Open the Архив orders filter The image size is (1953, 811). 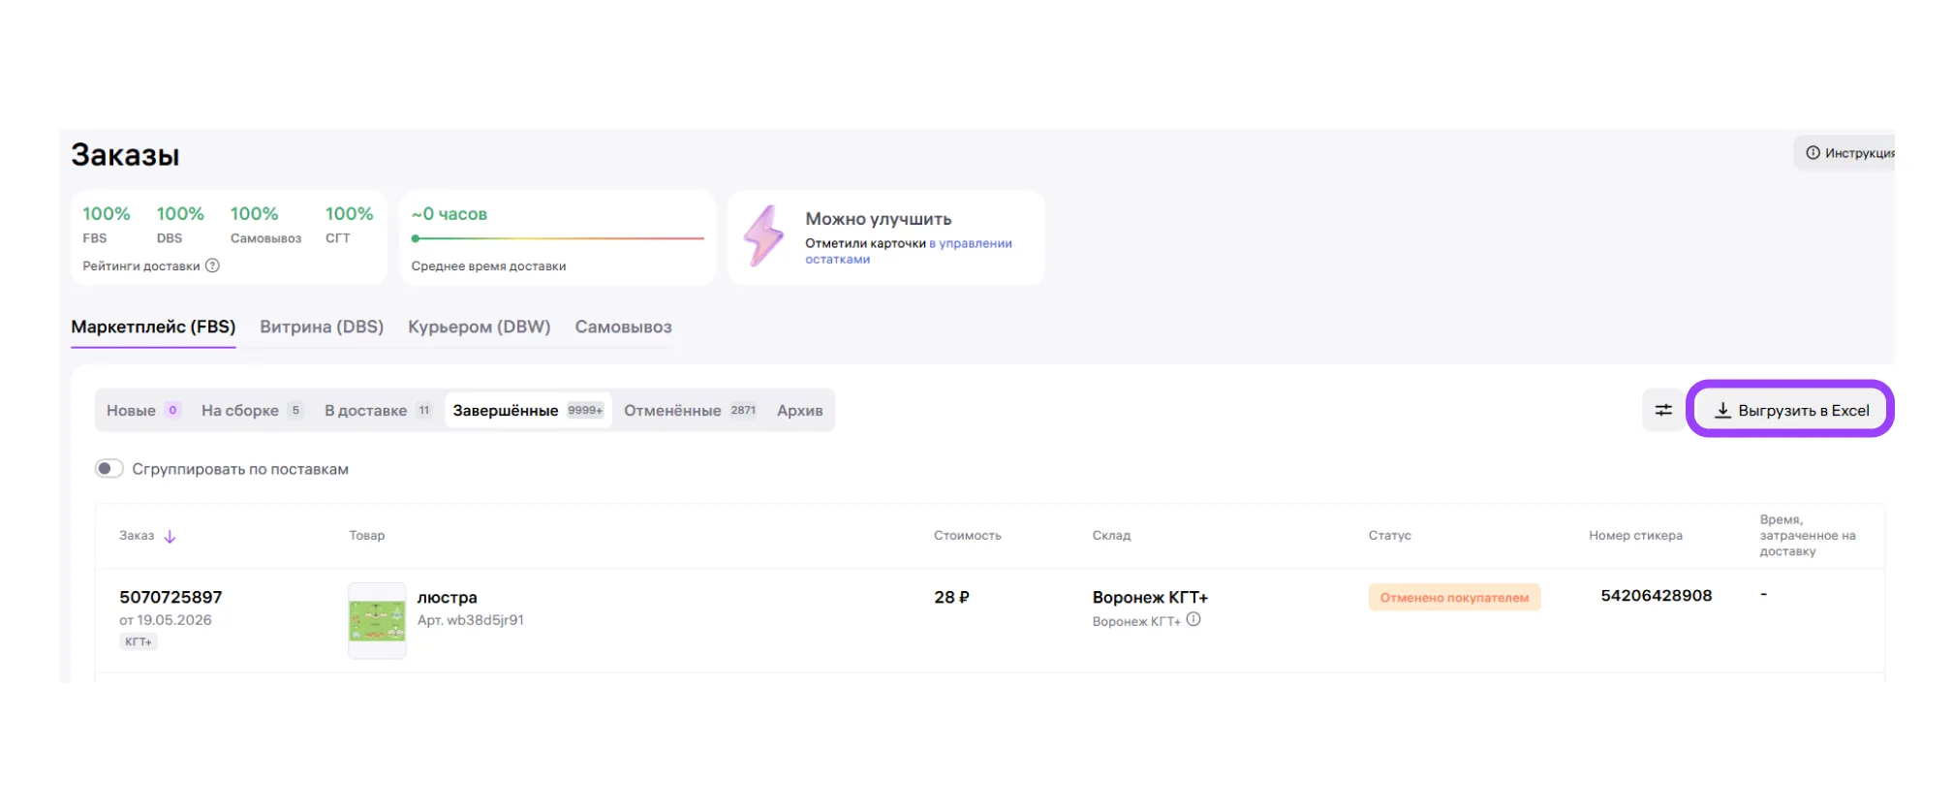799,411
